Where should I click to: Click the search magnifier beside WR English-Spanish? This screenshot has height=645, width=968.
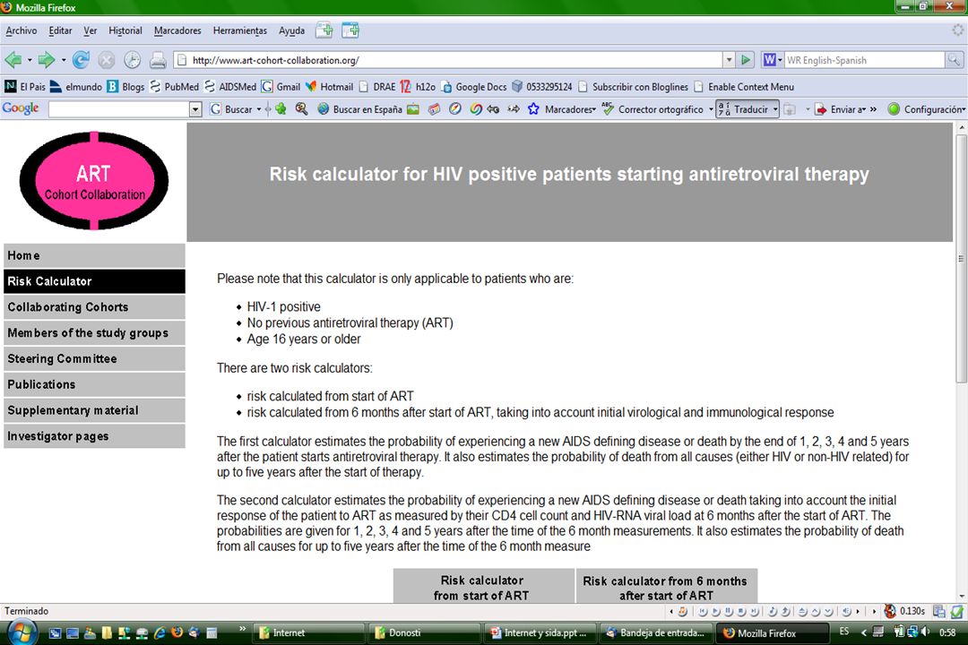[x=954, y=60]
